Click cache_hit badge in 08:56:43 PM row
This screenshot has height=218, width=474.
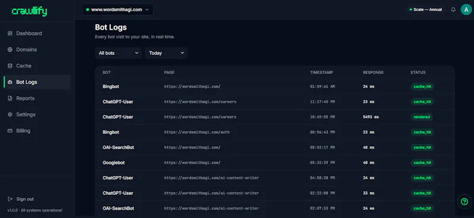click(422, 132)
